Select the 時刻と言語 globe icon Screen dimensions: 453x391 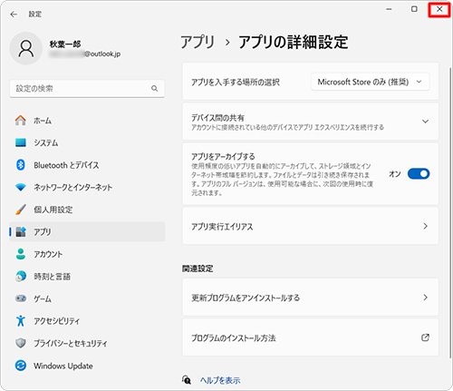click(21, 276)
